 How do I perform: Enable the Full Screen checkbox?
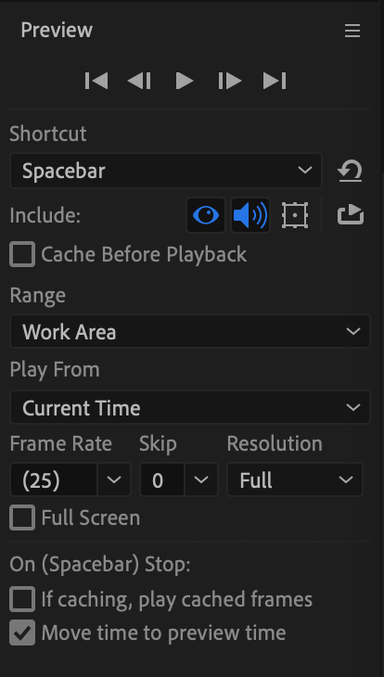pyautogui.click(x=22, y=517)
